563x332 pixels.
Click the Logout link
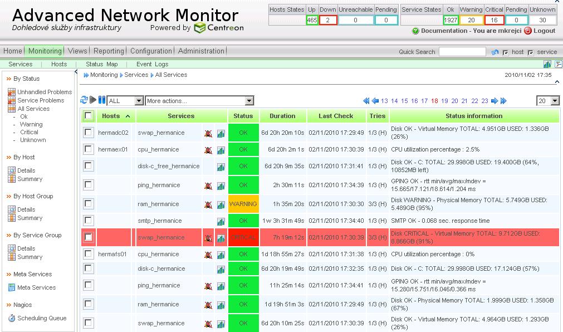coord(544,31)
